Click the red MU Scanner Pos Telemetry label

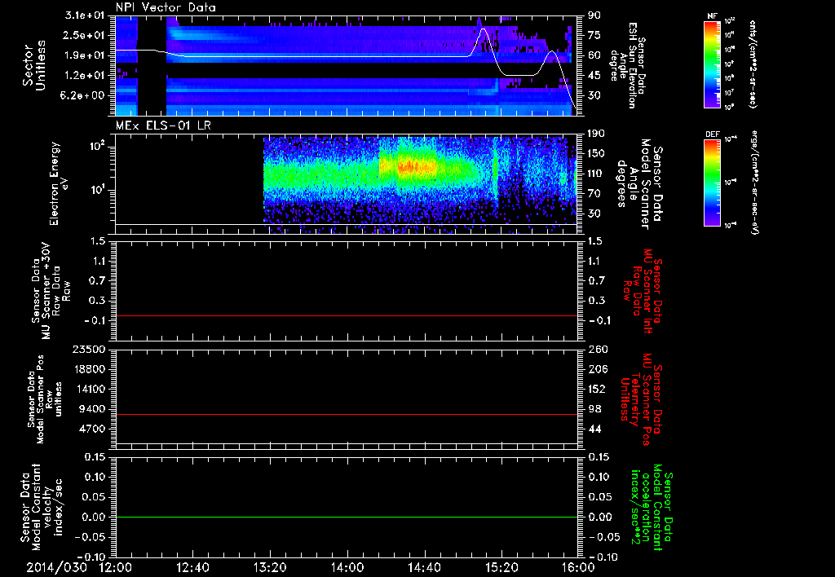pyautogui.click(x=642, y=399)
